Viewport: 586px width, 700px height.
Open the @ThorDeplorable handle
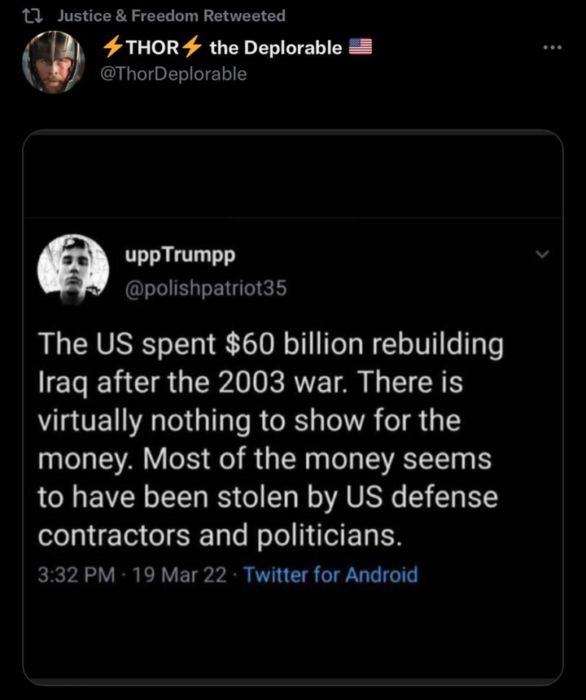click(173, 74)
